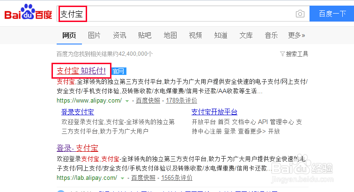354x192 pixels.
Task: Select the 网页 tab
Action: pyautogui.click(x=69, y=35)
